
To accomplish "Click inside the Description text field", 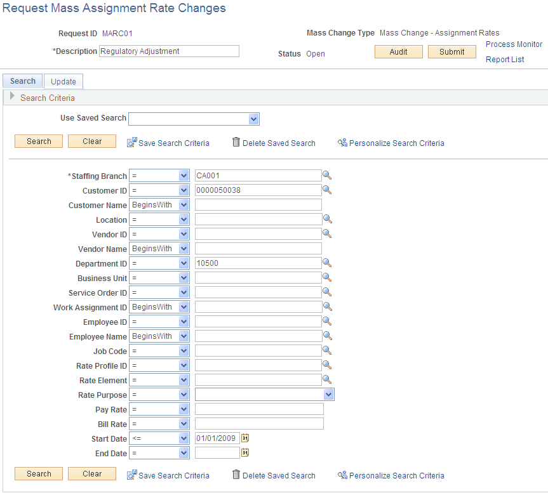I will pos(169,51).
